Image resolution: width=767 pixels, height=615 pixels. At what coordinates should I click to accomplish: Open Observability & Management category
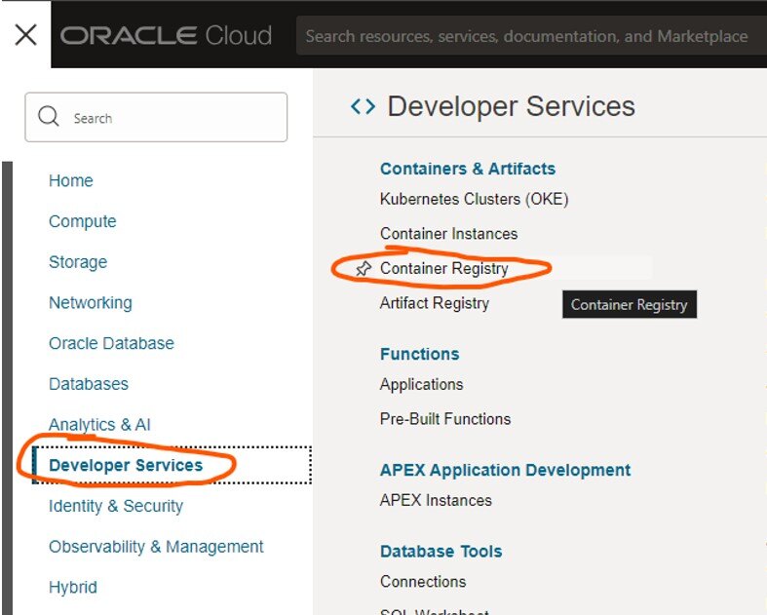click(x=156, y=546)
